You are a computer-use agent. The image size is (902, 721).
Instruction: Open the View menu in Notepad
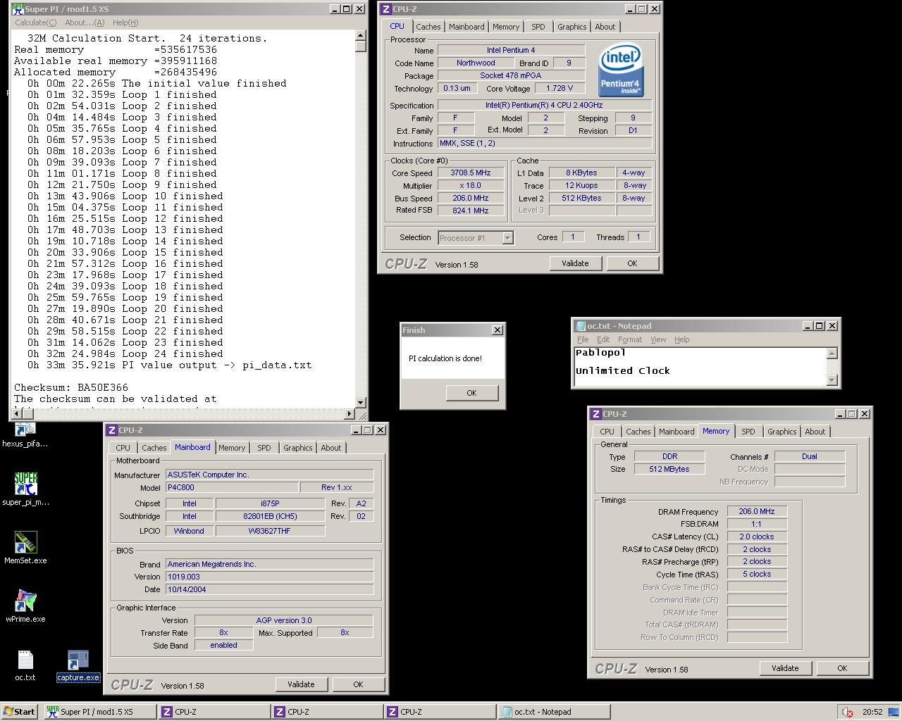658,339
